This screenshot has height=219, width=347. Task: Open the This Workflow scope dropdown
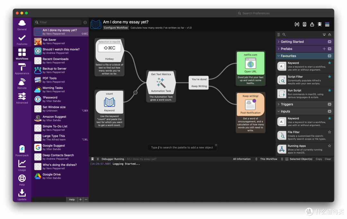click(271, 159)
